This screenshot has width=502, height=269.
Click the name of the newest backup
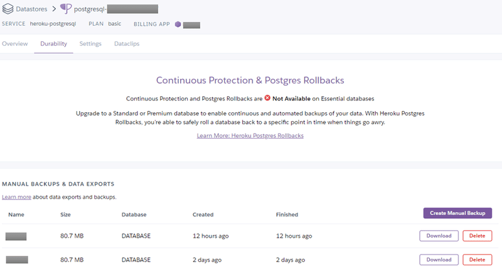tap(16, 236)
